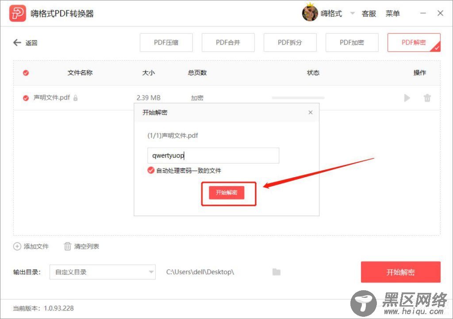Image resolution: width=453 pixels, height=319 pixels.
Task: Delete 声明文件.pdf with the trash icon
Action: [427, 98]
